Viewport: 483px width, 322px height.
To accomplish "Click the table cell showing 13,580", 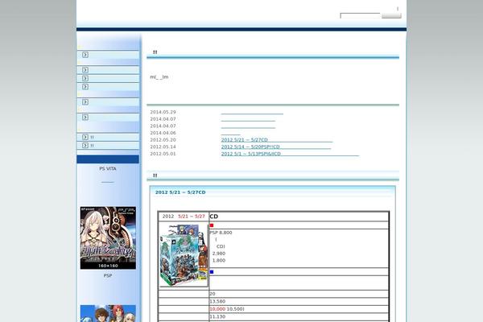I will click(299, 301).
